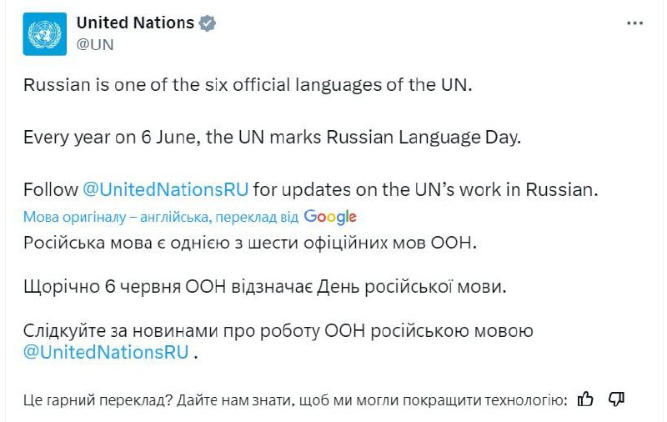667x422 pixels.
Task: Click the line about Russian Language Day on 6 June
Action: click(272, 137)
